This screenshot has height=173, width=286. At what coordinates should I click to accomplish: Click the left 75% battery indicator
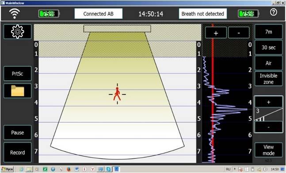coord(49,14)
